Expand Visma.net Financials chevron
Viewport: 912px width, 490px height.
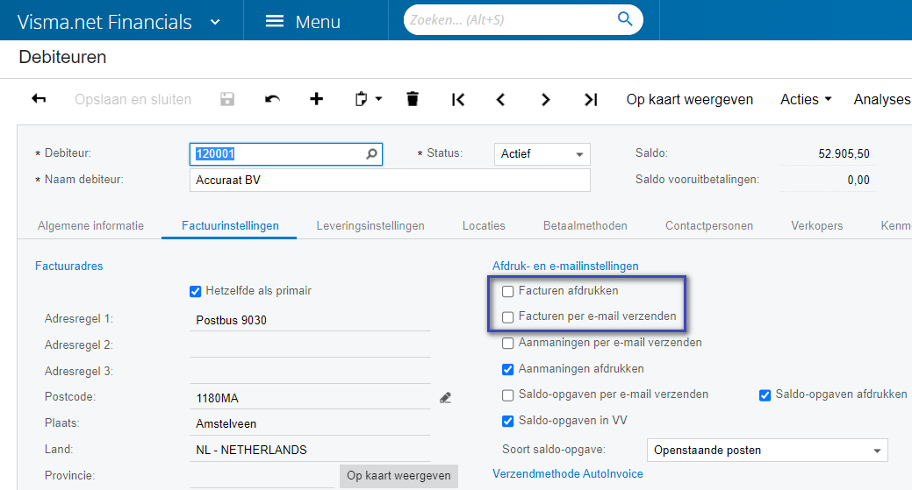coord(215,22)
